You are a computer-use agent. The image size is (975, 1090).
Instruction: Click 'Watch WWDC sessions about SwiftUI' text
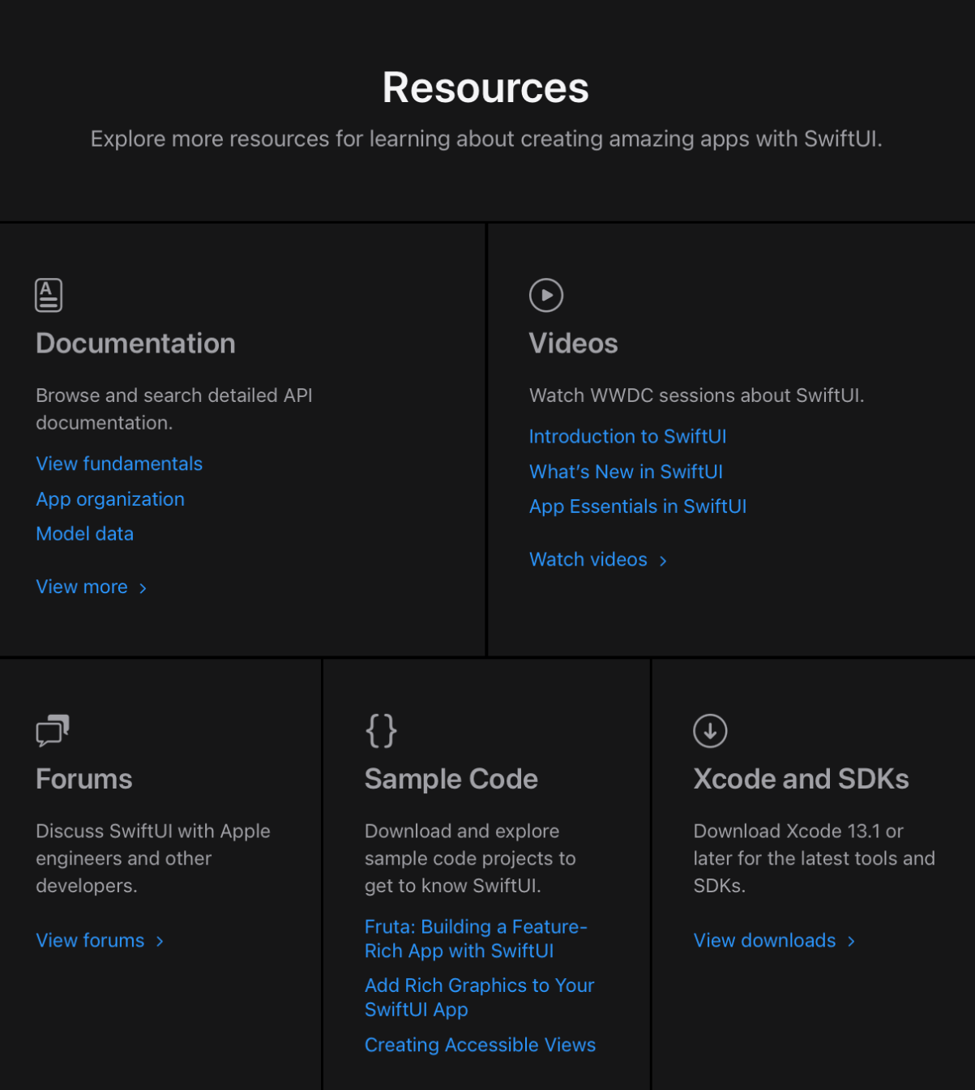pyautogui.click(x=697, y=395)
